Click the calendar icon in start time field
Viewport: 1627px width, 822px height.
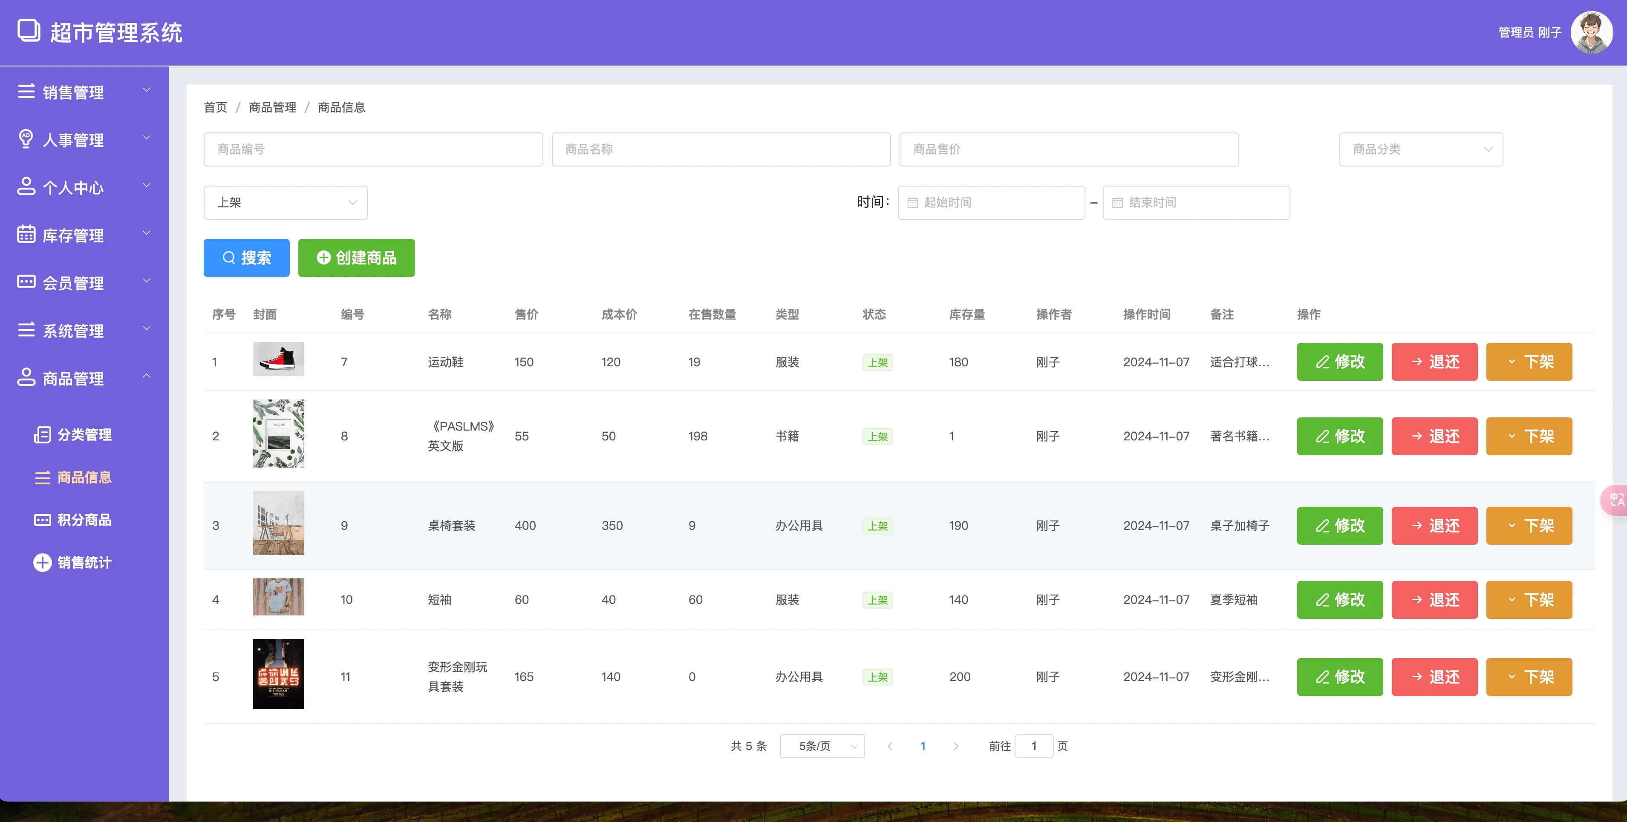coord(912,203)
